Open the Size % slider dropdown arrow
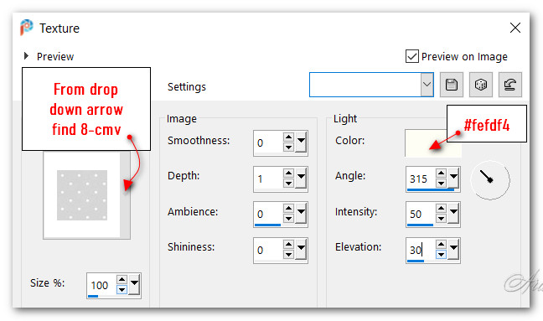 click(134, 284)
